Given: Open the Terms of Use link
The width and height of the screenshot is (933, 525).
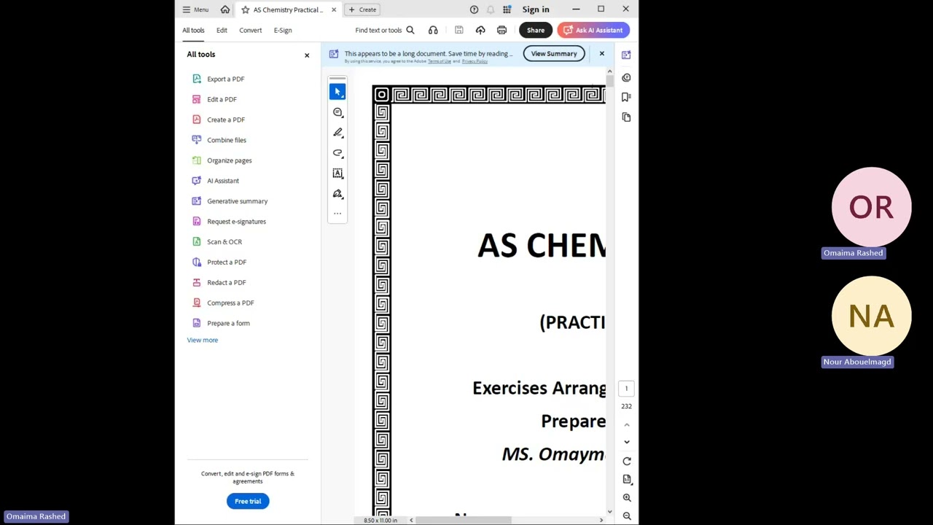Looking at the screenshot, I should (439, 61).
